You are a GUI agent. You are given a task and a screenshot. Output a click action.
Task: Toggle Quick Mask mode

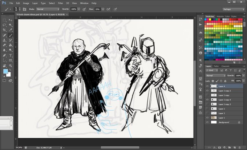point(4,80)
